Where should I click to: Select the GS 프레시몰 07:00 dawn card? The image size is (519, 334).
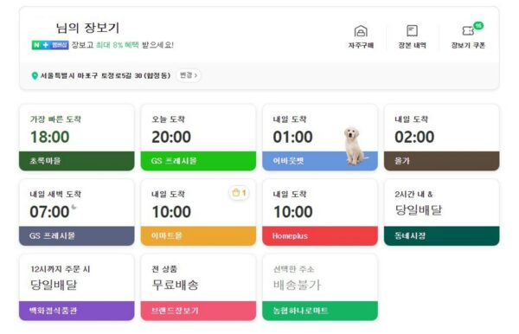click(x=77, y=213)
